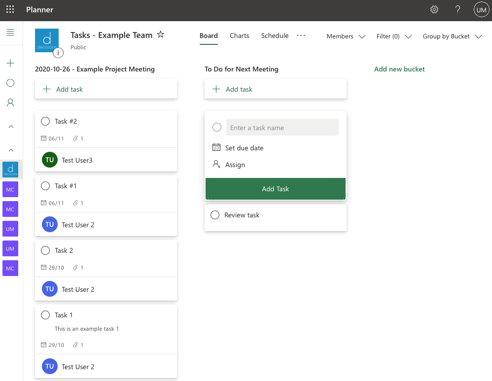Expand the Members dropdown
The width and height of the screenshot is (492, 381).
[346, 36]
